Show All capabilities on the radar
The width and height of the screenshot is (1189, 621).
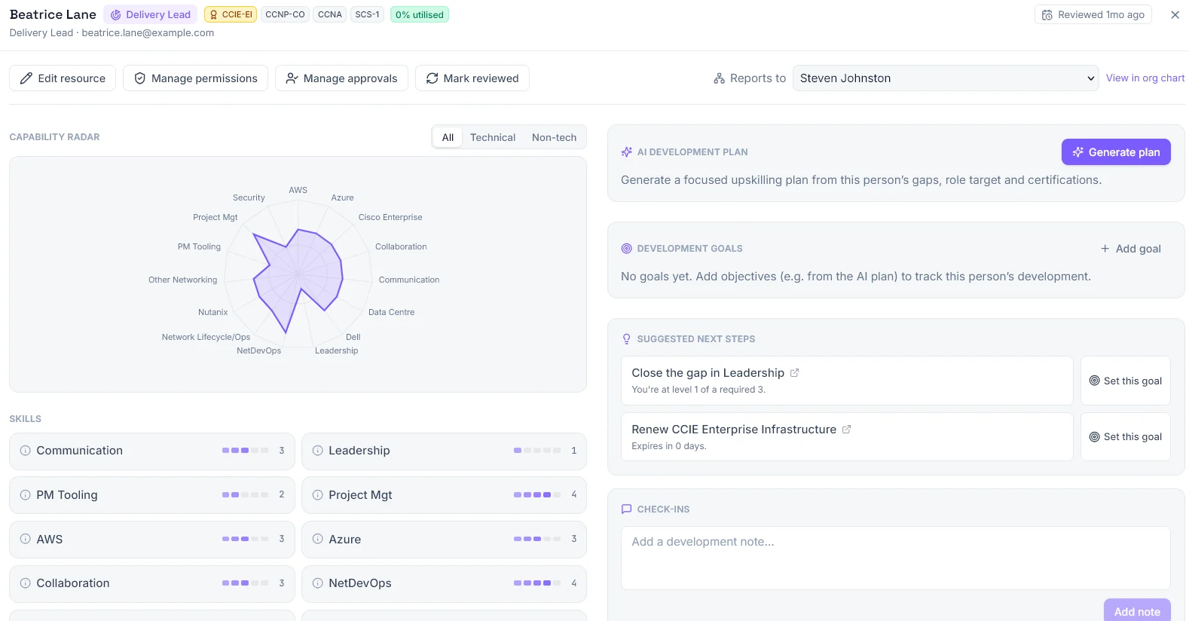[448, 137]
